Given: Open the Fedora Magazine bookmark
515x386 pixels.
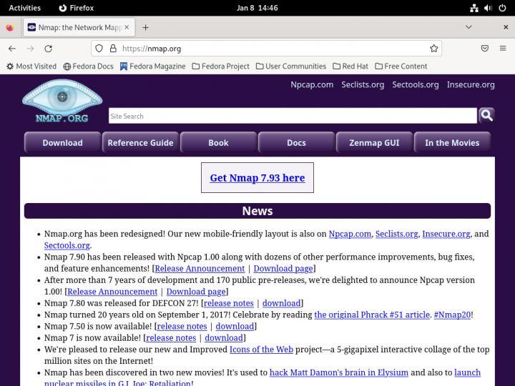Looking at the screenshot, I should point(153,66).
